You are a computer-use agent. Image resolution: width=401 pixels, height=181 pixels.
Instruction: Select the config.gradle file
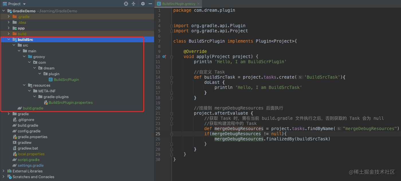(x=29, y=131)
